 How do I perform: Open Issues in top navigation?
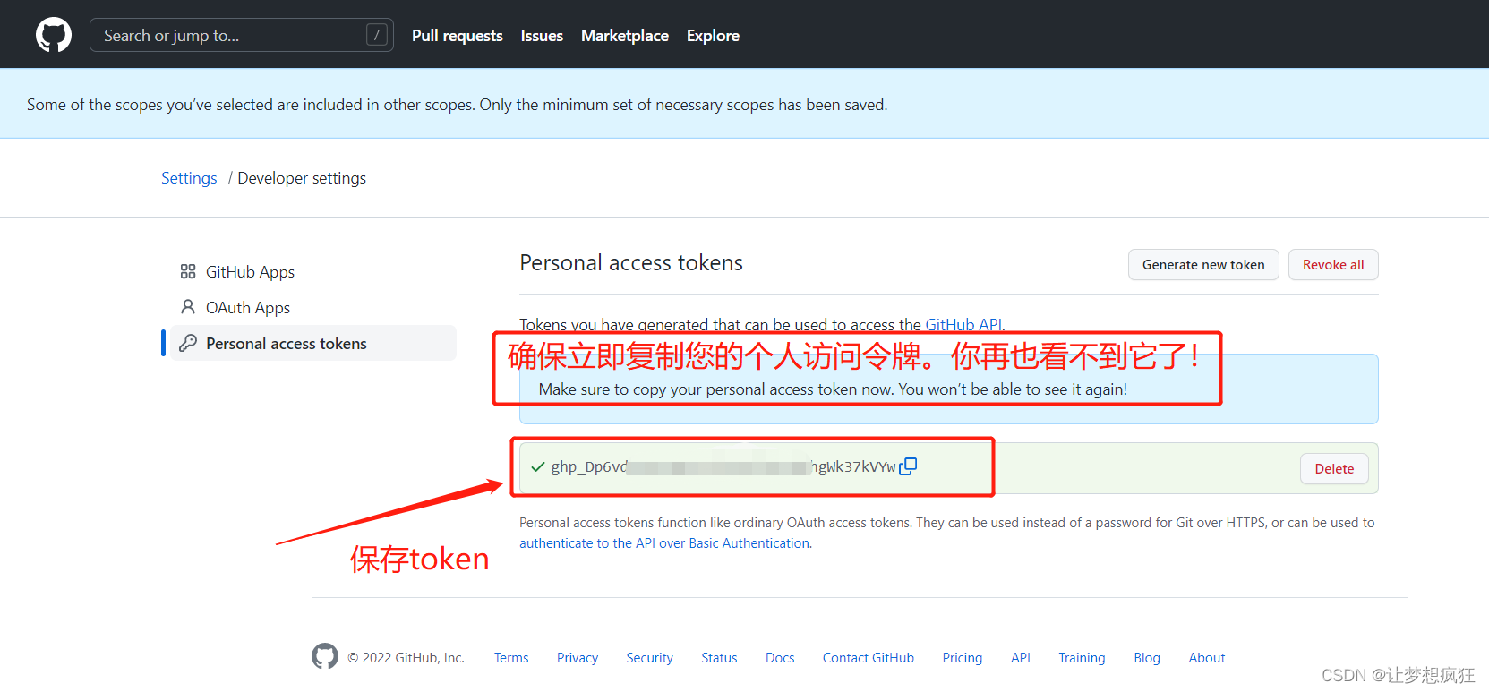click(542, 36)
